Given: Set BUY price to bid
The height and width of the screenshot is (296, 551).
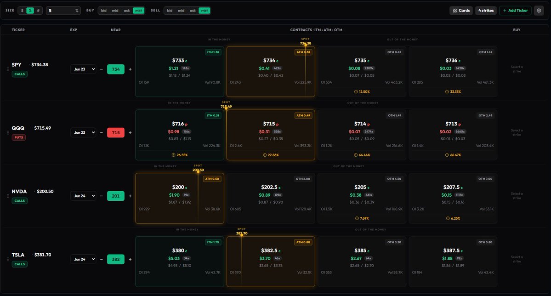Looking at the screenshot, I should 104,11.
